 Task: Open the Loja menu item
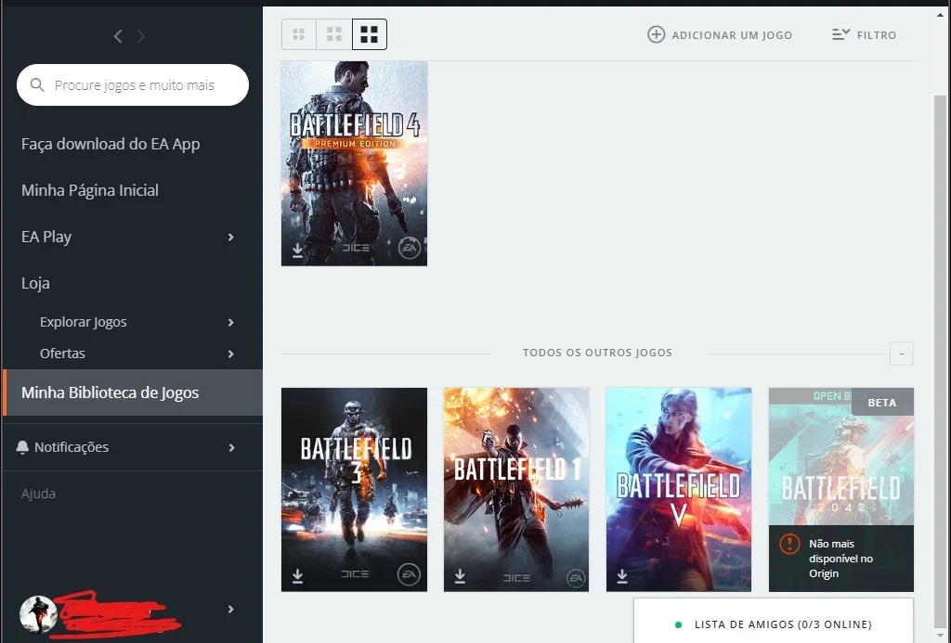(x=35, y=284)
